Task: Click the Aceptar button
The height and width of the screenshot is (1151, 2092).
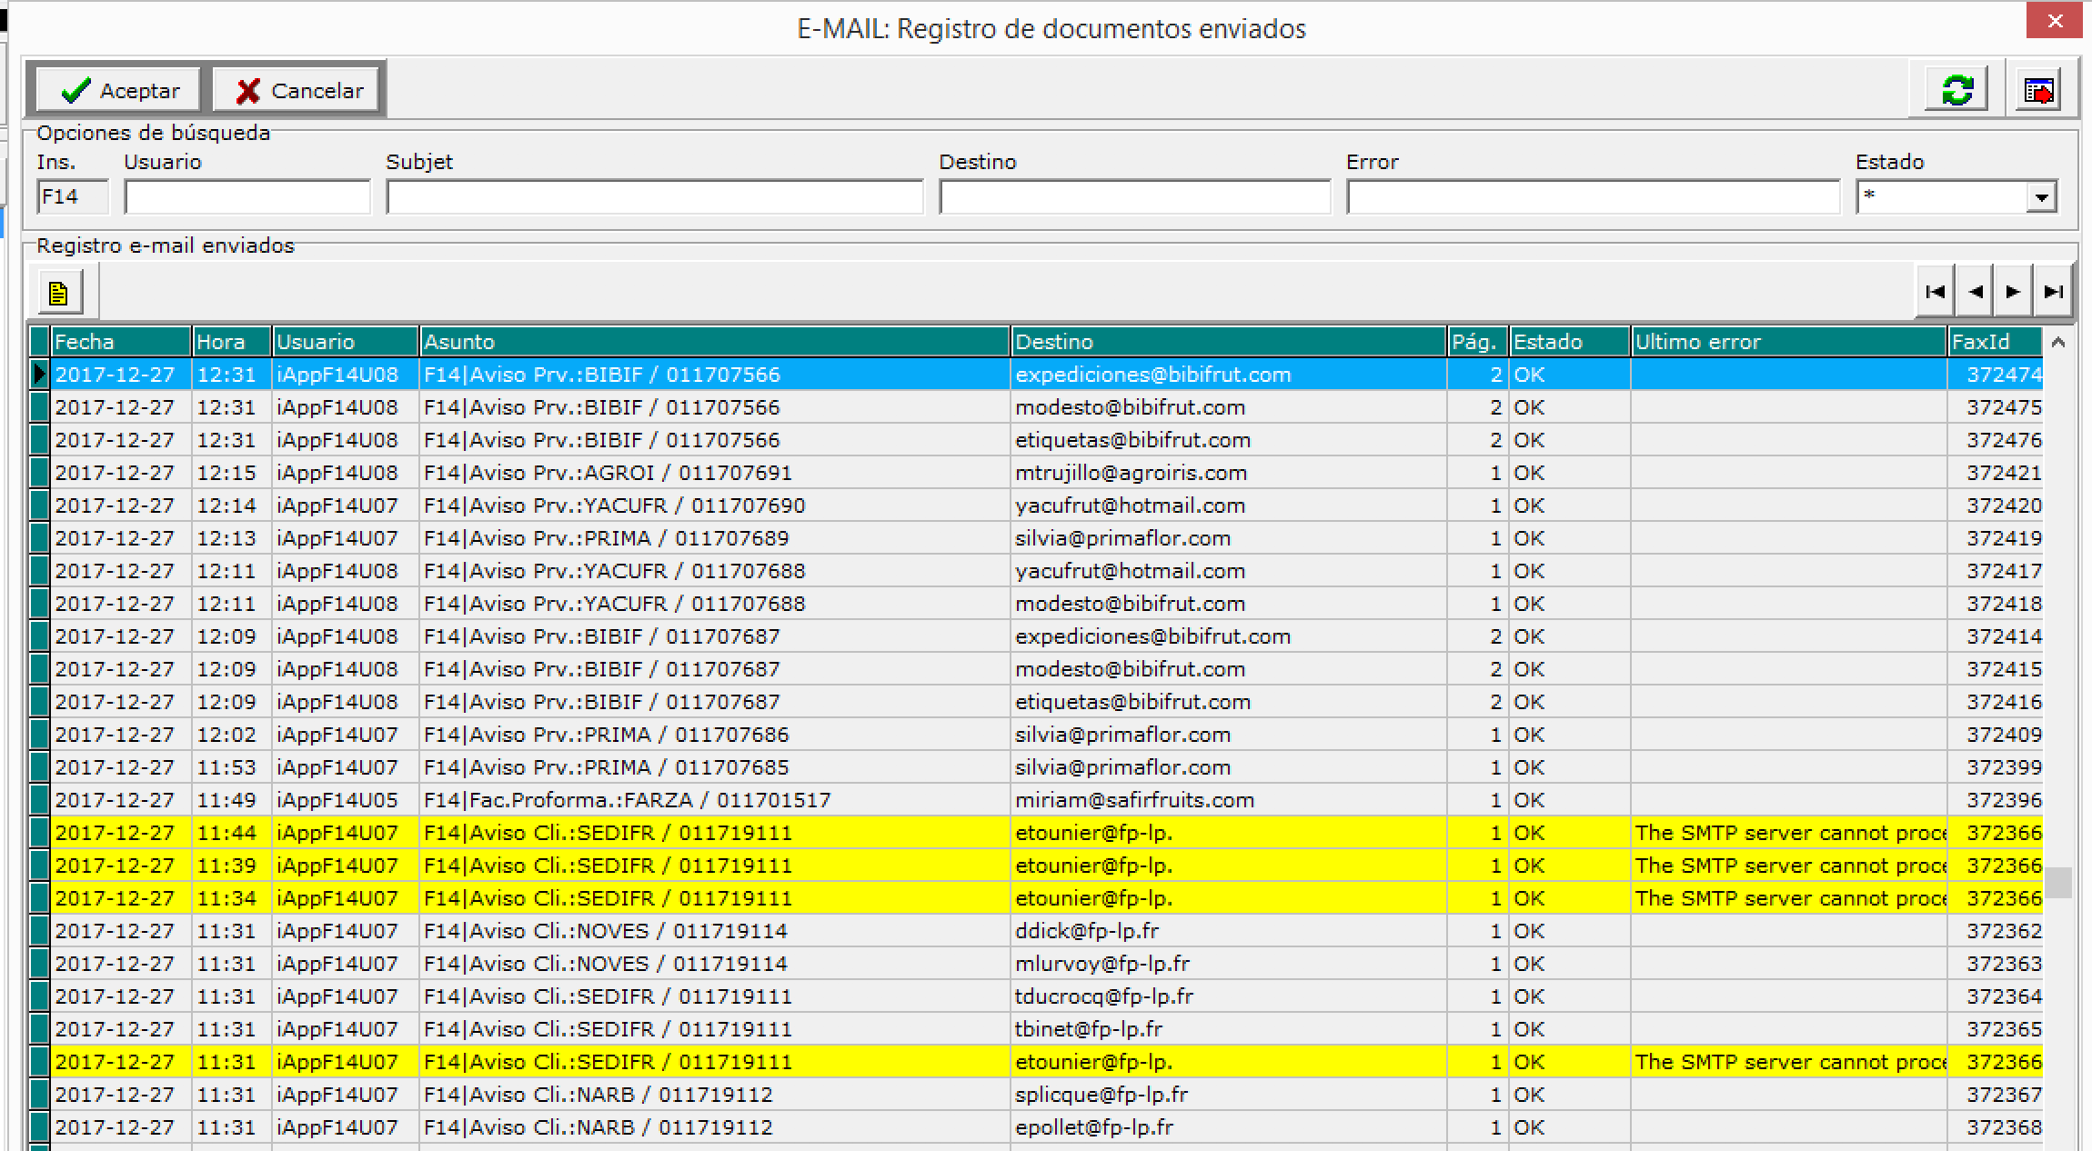Action: [118, 91]
